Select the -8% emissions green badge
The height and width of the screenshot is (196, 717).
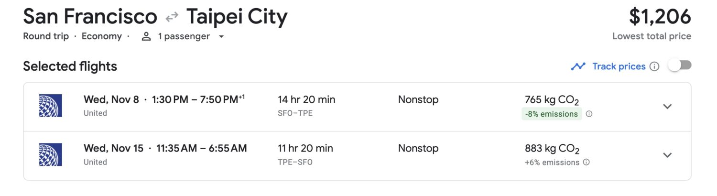551,114
